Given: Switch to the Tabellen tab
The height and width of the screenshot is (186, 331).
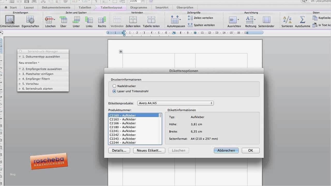Looking at the screenshot, I should tap(85, 7).
